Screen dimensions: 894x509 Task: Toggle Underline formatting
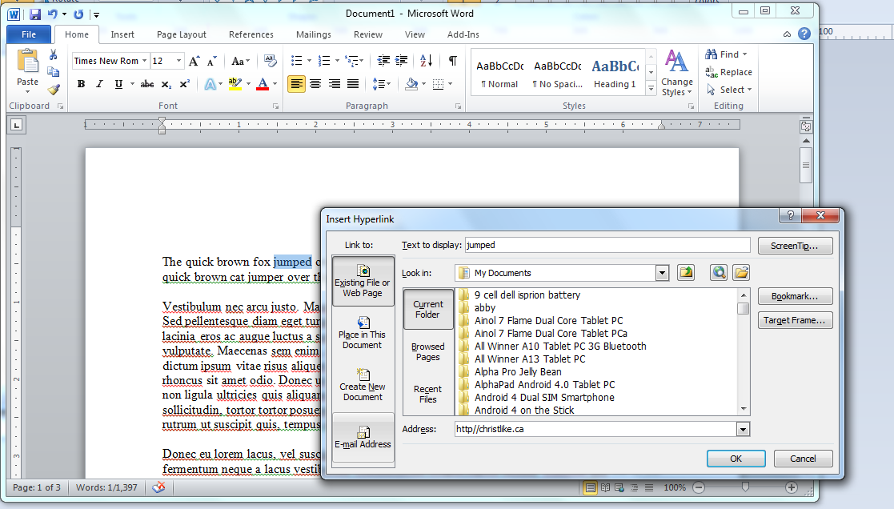(118, 84)
